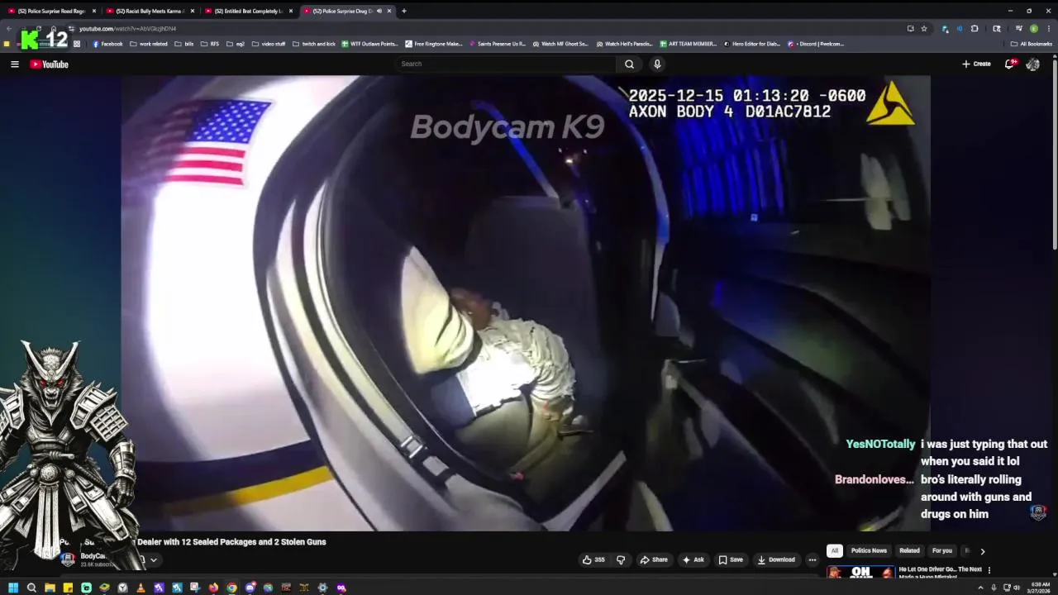Open the 'bills' bookmark folder
The width and height of the screenshot is (1058, 595).
click(183, 44)
